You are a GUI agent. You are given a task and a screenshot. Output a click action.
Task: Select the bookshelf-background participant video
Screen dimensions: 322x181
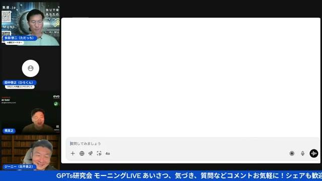pos(30,152)
